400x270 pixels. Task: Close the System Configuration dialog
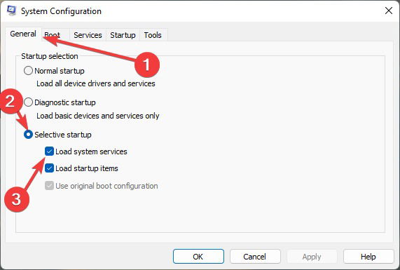pos(389,11)
